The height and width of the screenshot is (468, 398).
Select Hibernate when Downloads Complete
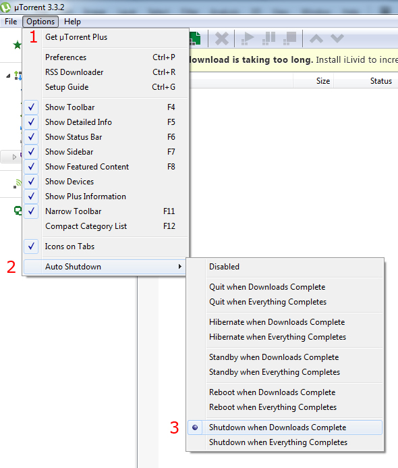tap(285, 322)
